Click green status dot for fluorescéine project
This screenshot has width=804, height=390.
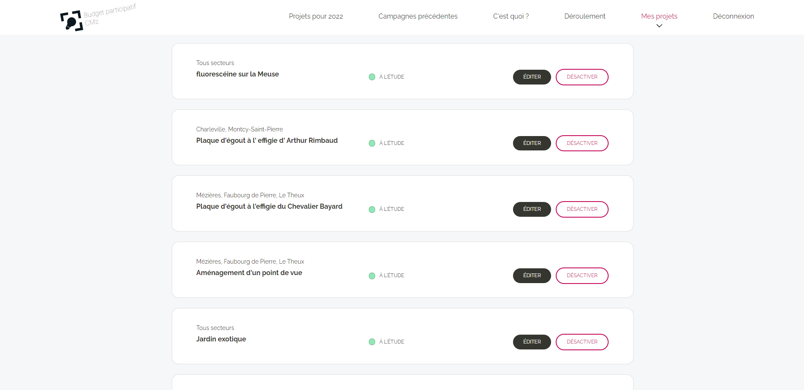coord(372,77)
